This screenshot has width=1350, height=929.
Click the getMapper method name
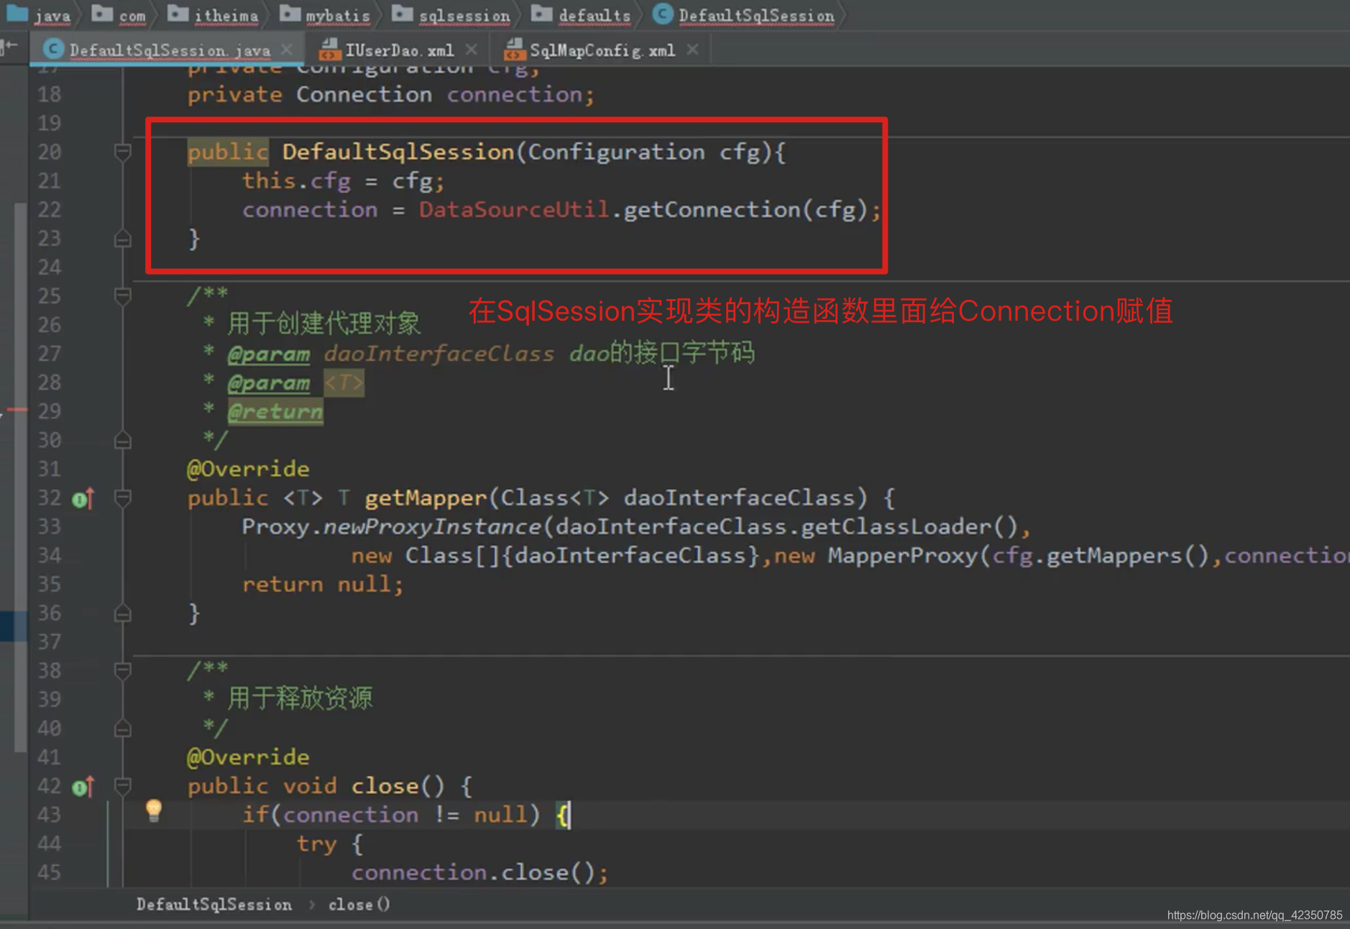(x=426, y=498)
